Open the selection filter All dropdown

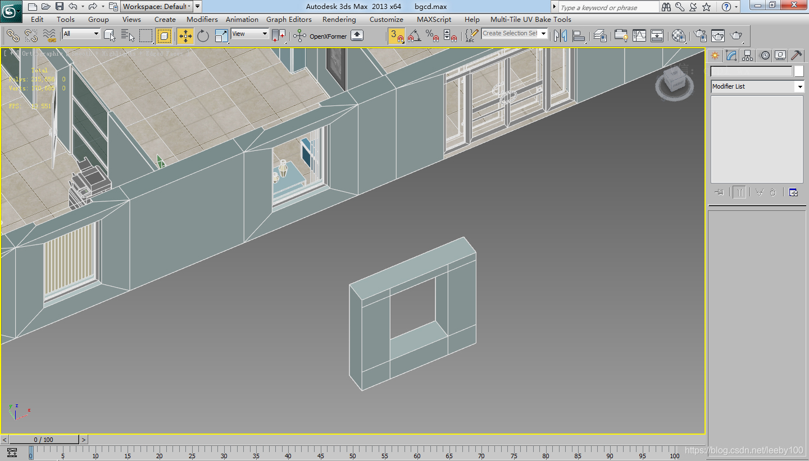point(81,34)
